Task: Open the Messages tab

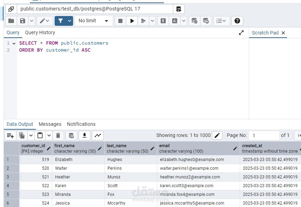Action: [x=50, y=124]
